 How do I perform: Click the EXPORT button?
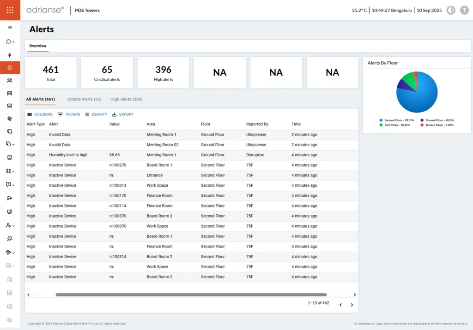coord(122,114)
